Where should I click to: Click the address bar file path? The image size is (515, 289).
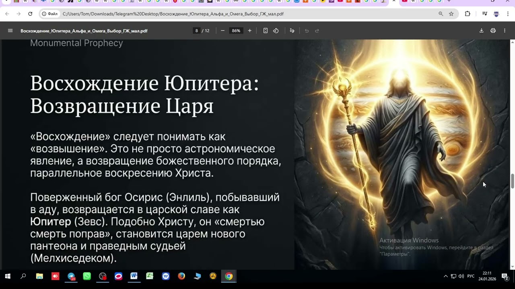coord(173,14)
